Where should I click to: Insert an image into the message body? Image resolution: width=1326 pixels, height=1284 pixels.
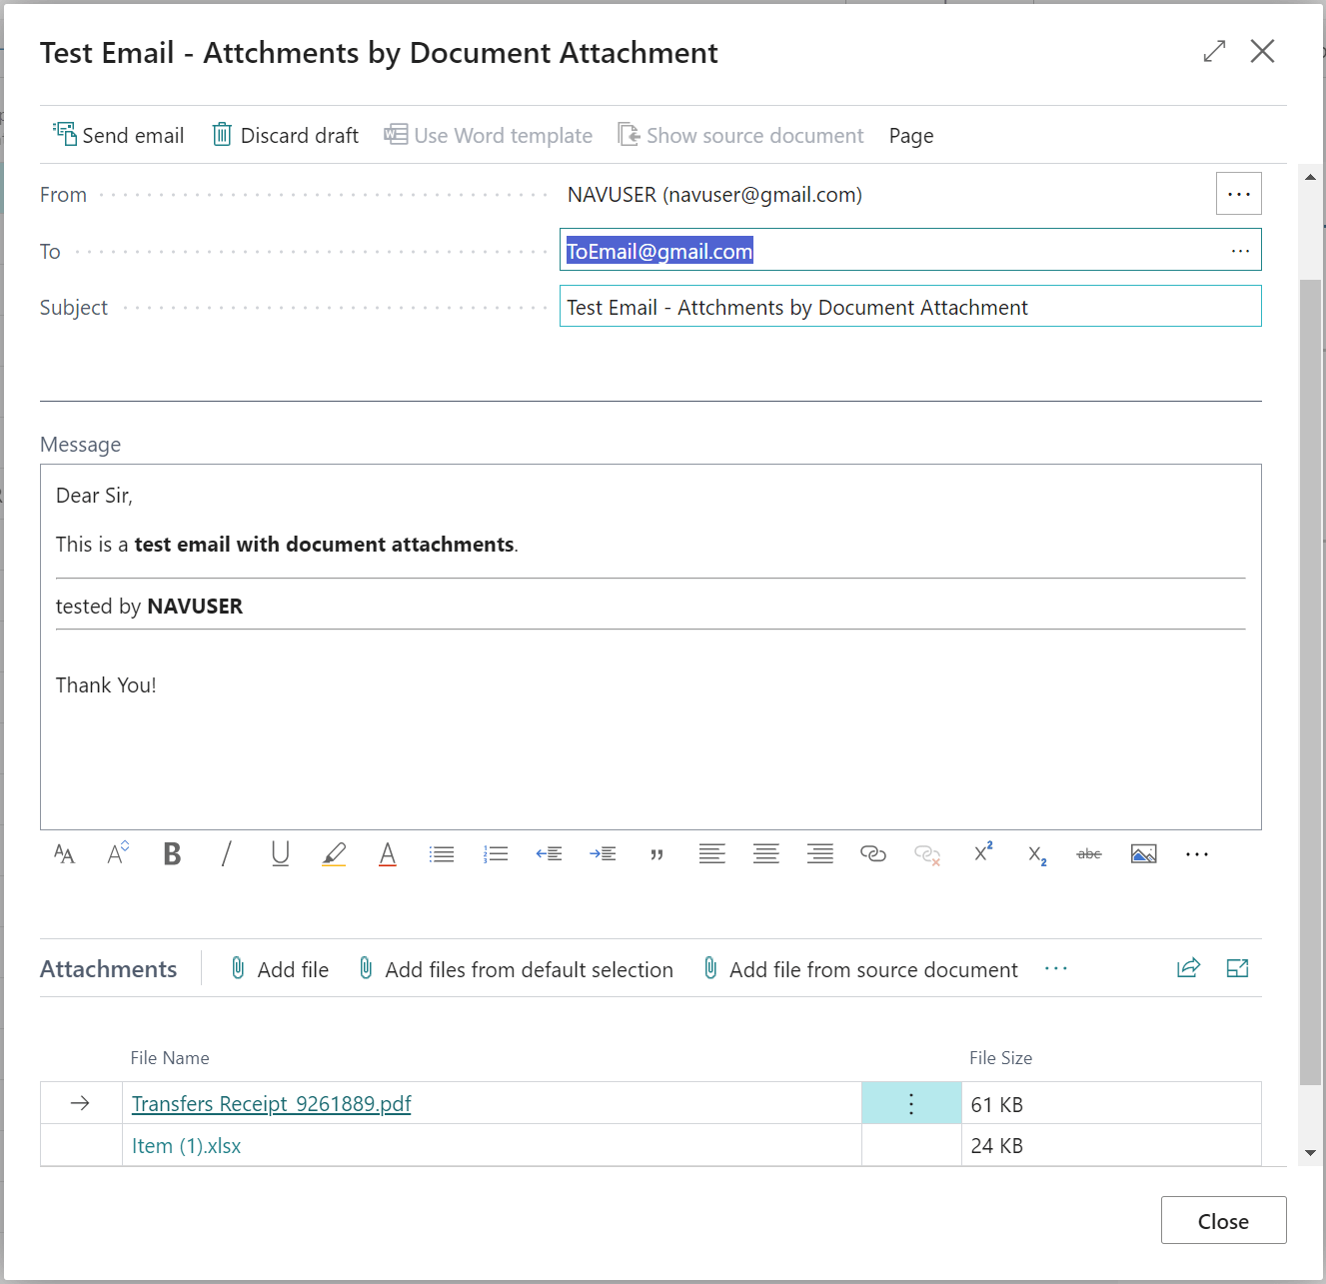coord(1143,853)
